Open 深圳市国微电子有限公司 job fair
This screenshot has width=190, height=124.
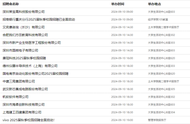pyautogui.click(x=20, y=50)
